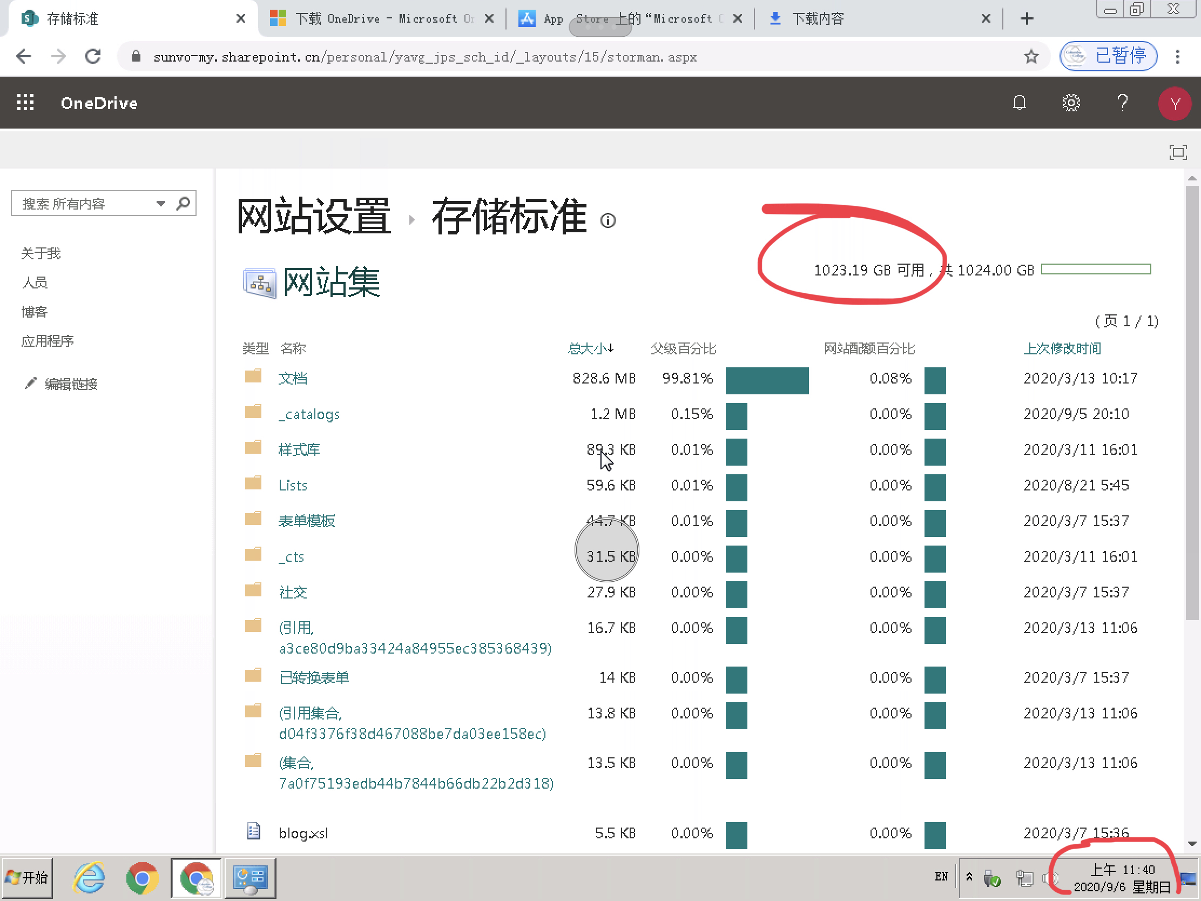The image size is (1201, 901).
Task: Go to 网站设置 breadcrumb
Action: tap(314, 217)
